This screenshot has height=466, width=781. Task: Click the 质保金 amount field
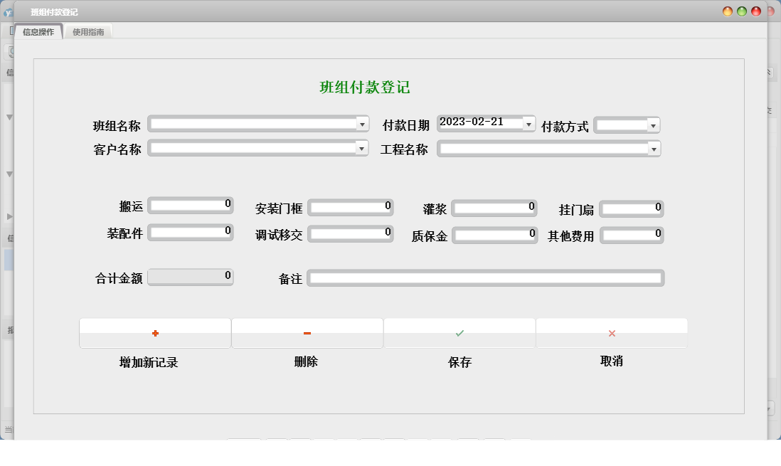[494, 235]
